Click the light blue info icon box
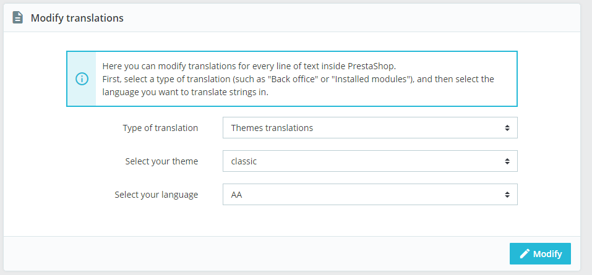This screenshot has width=592, height=275. pyautogui.click(x=82, y=93)
